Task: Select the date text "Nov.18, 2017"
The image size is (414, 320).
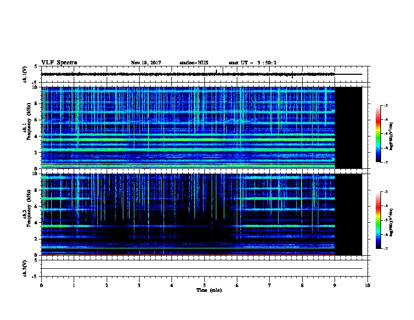Action: pyautogui.click(x=146, y=63)
